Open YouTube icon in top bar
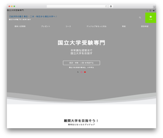Screen dimensions: 163x138 [x=154, y=11]
